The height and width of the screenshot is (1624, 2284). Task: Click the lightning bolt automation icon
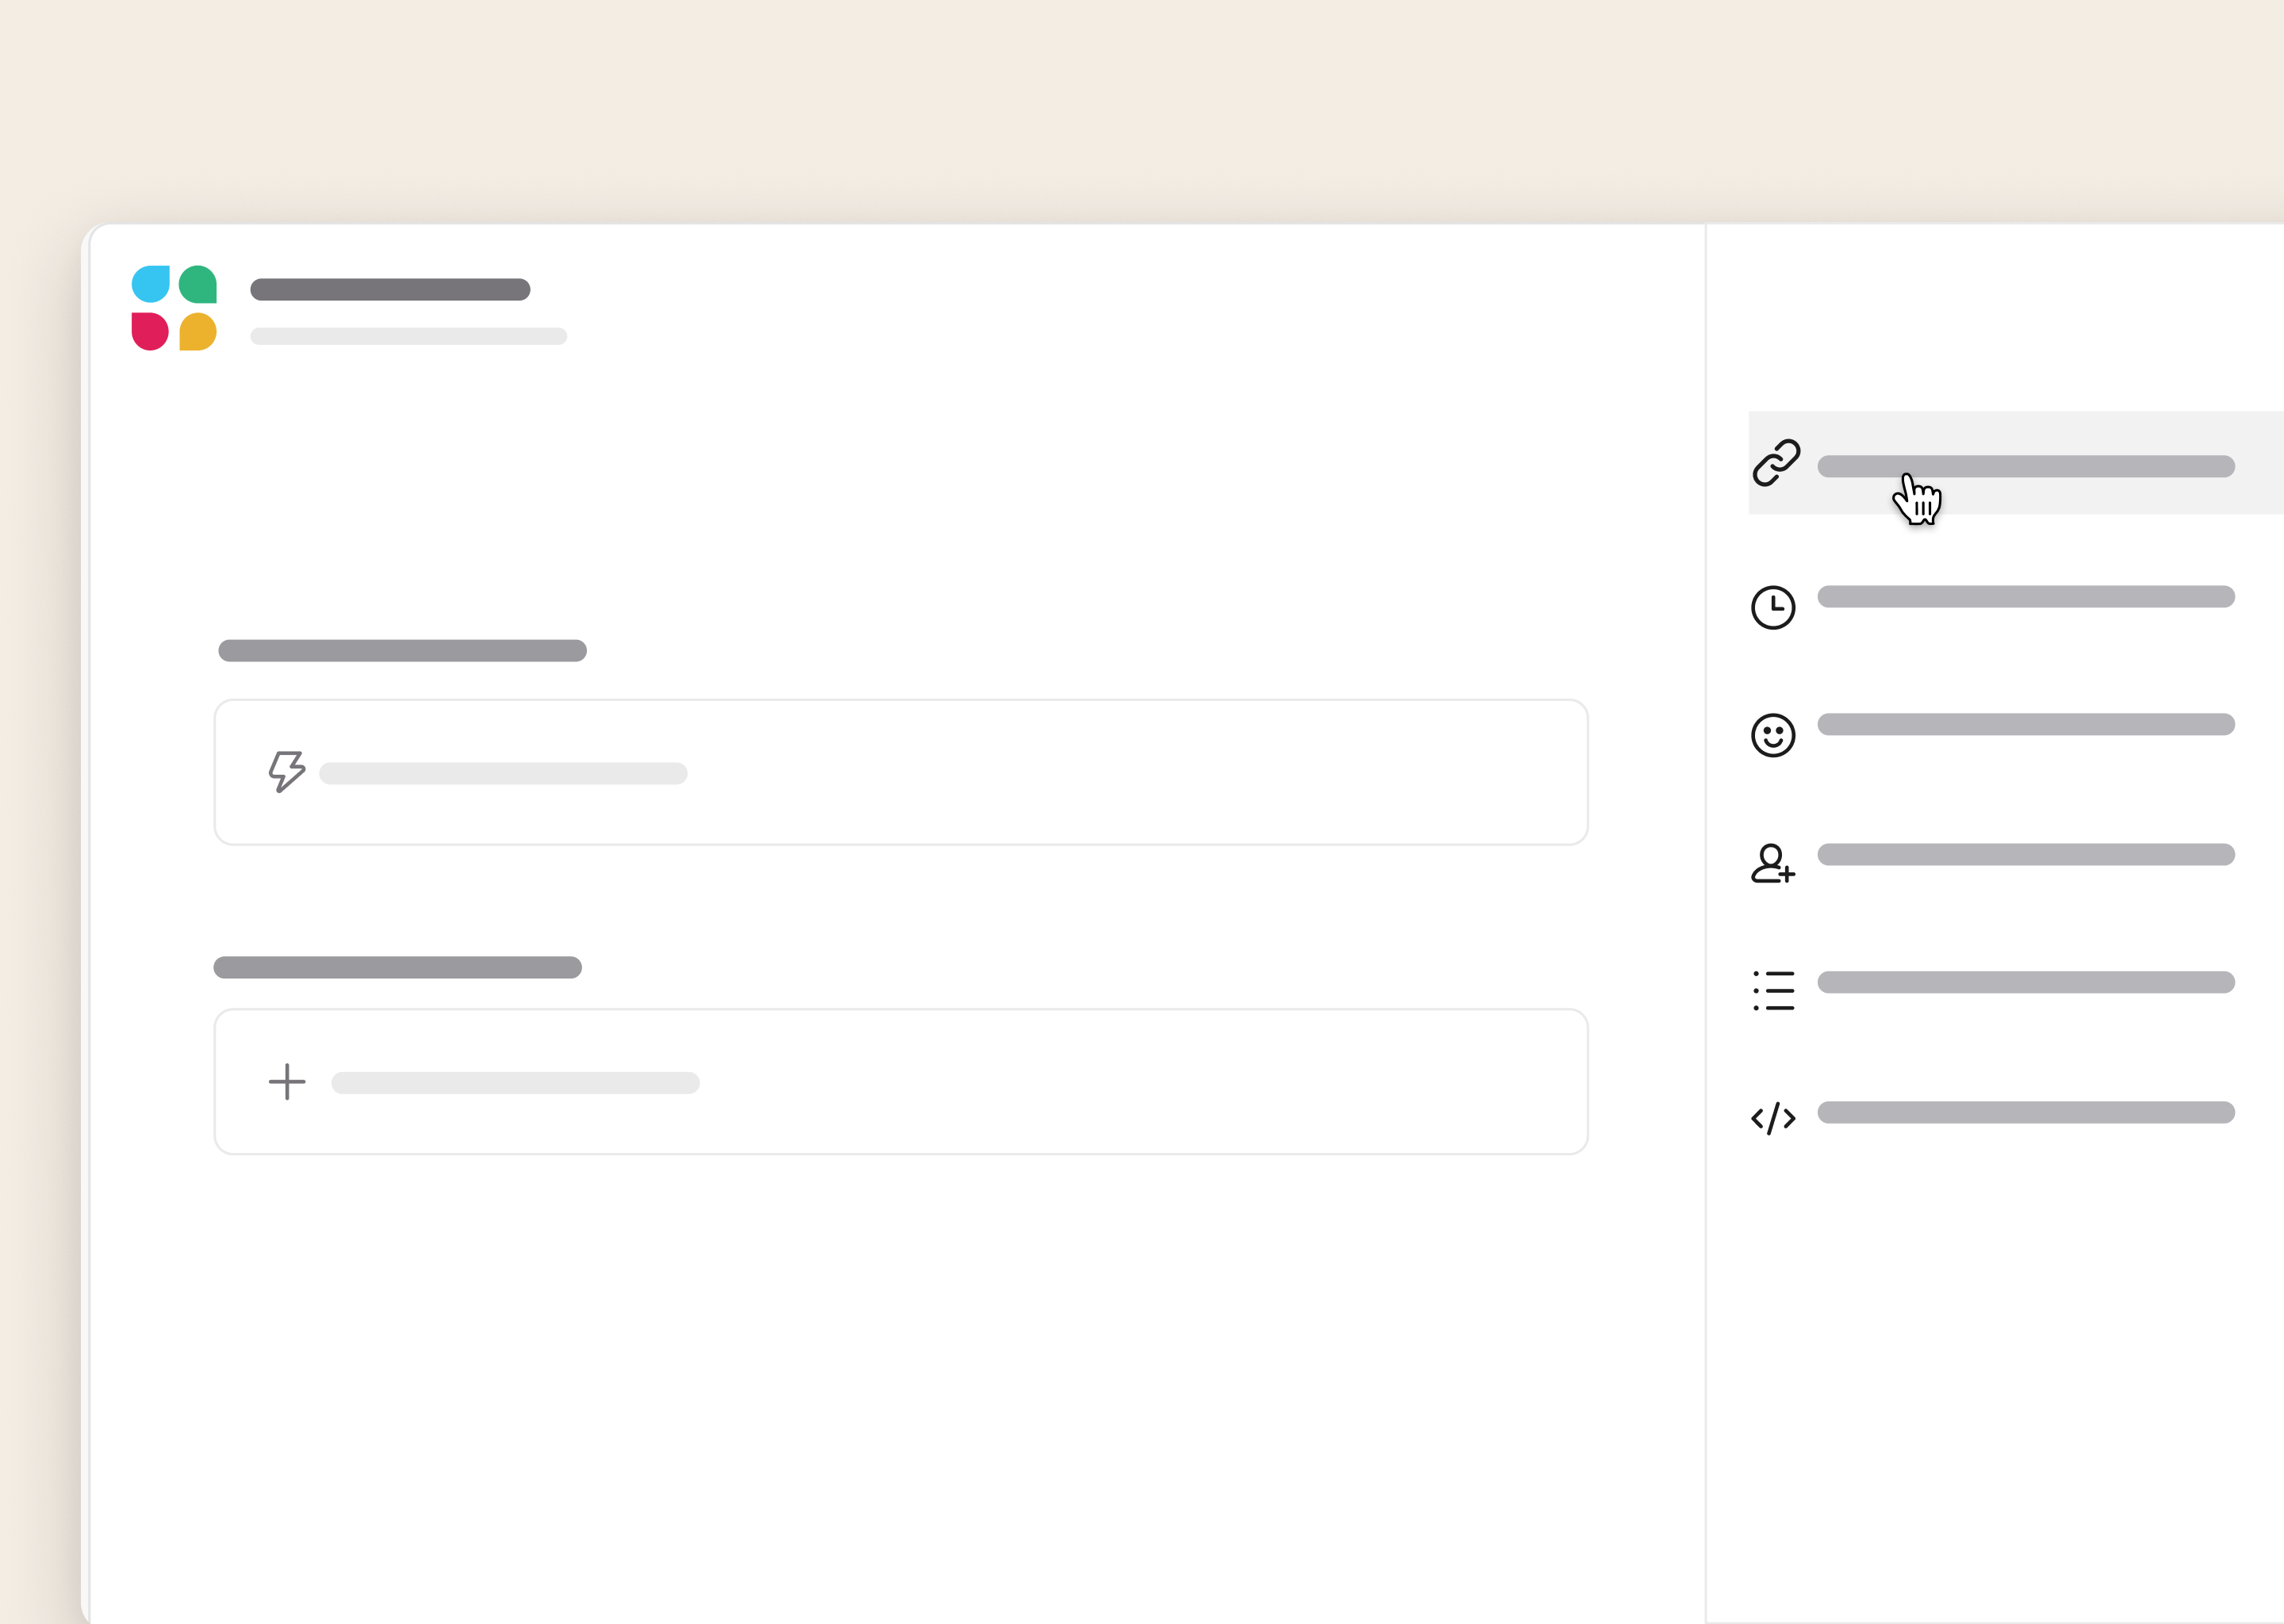pos(285,770)
